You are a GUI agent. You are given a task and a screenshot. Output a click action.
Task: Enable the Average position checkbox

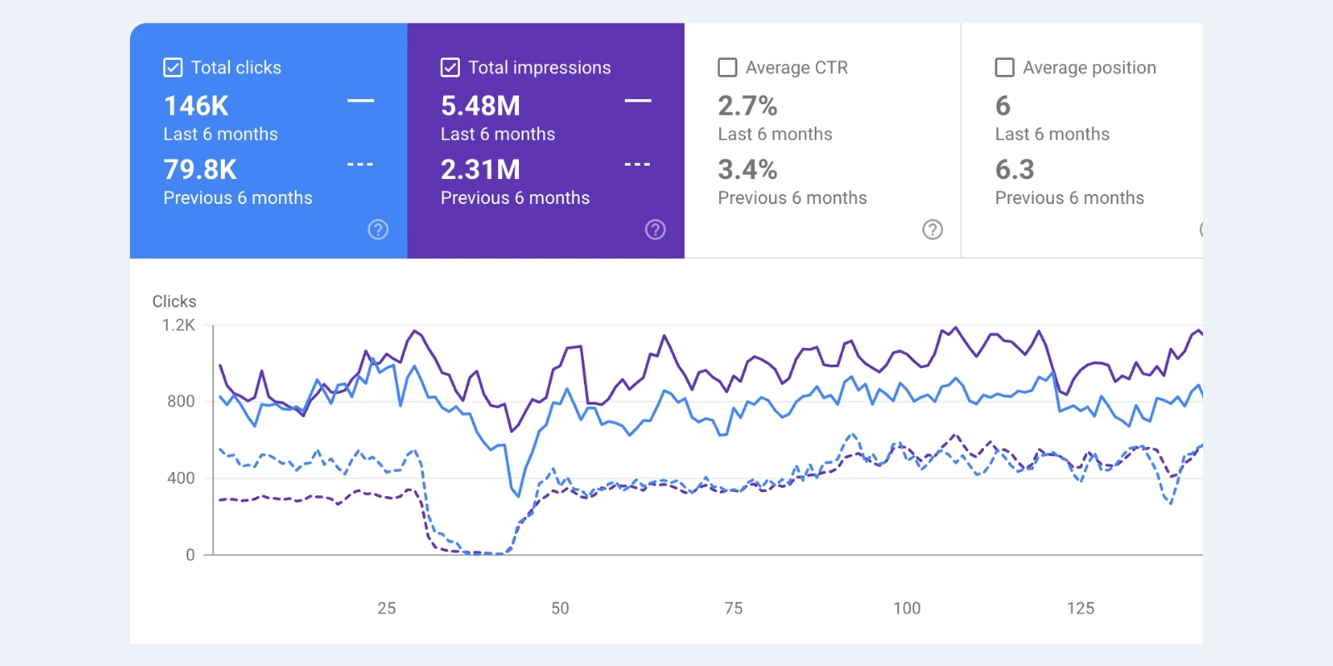[x=1005, y=67]
